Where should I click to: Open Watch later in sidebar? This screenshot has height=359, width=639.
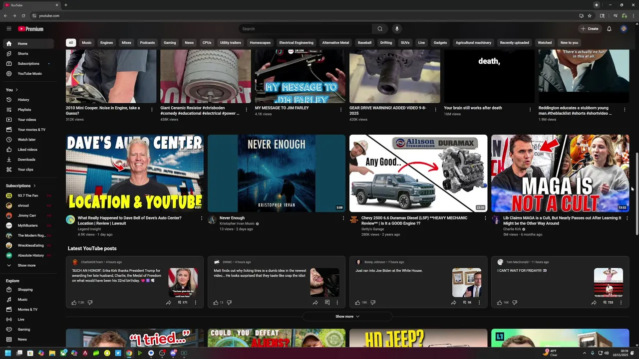pos(27,140)
